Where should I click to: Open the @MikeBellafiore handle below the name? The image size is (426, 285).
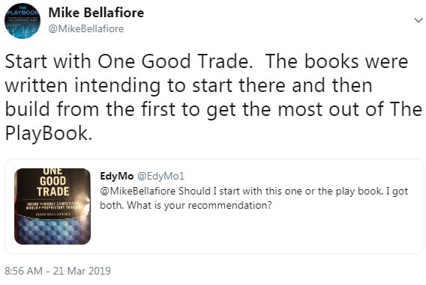point(85,28)
